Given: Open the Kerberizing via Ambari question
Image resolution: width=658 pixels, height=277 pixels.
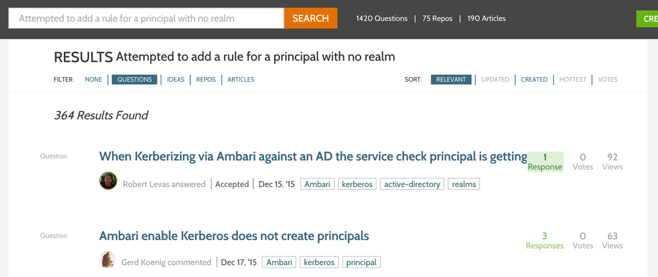Looking at the screenshot, I should coord(313,157).
